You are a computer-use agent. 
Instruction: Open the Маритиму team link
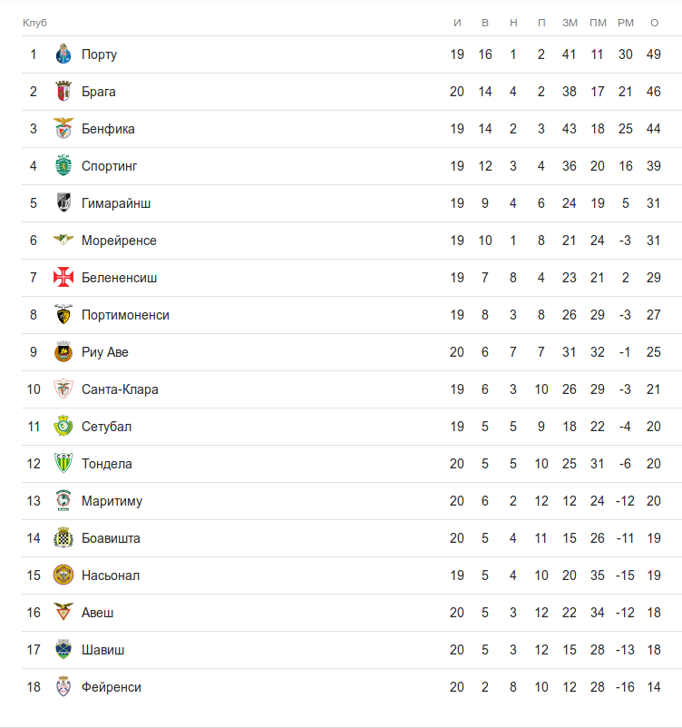(x=112, y=501)
